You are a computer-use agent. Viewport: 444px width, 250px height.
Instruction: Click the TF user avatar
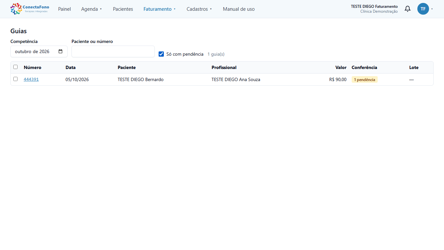tap(423, 9)
